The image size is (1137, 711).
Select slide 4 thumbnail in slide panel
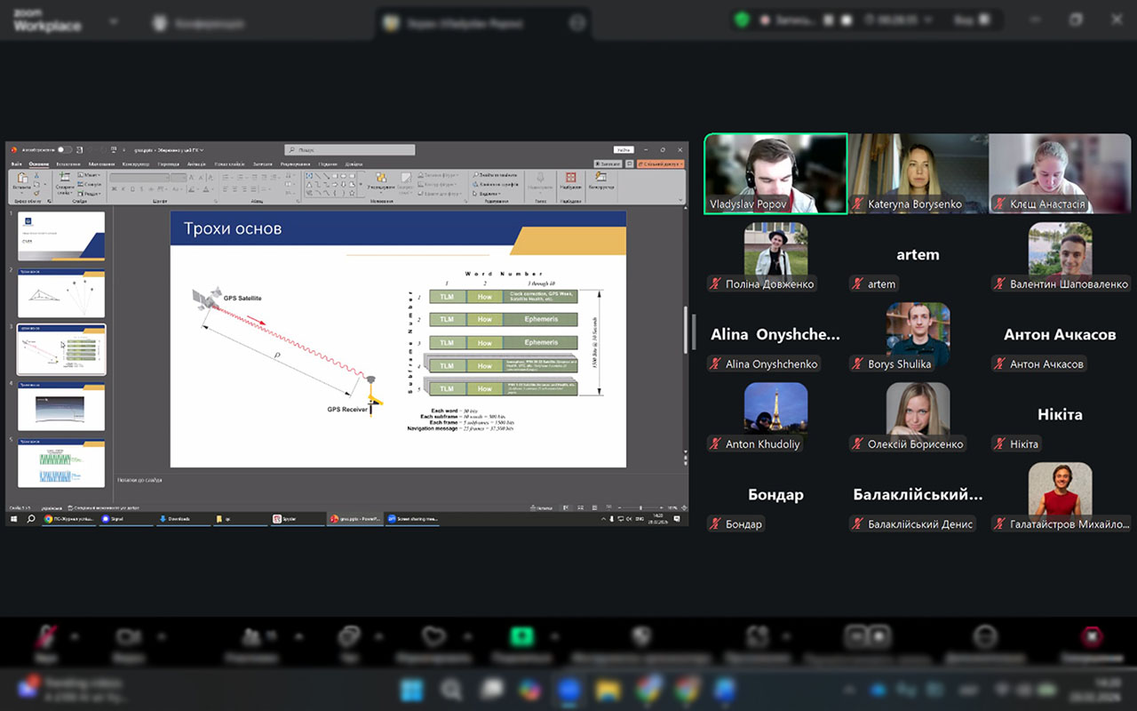(61, 406)
